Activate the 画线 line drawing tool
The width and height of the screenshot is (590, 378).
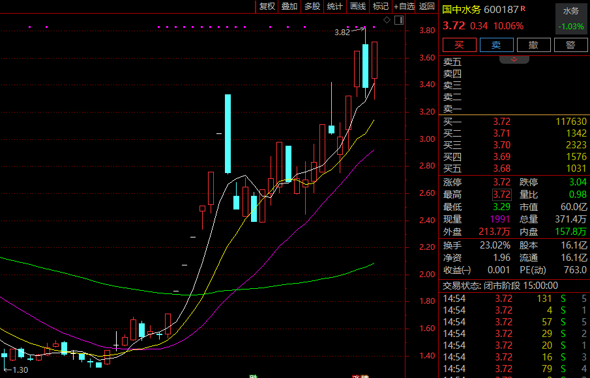point(357,7)
